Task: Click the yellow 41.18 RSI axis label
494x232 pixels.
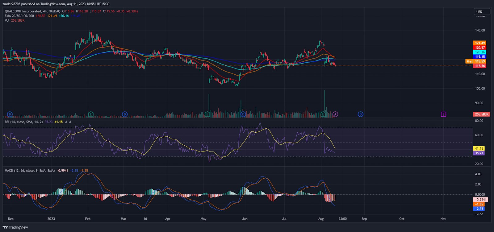Action: click(x=479, y=148)
